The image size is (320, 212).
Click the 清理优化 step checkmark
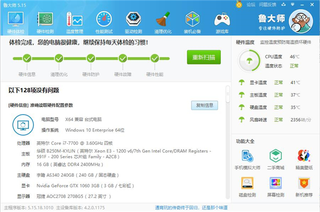pos(59,58)
